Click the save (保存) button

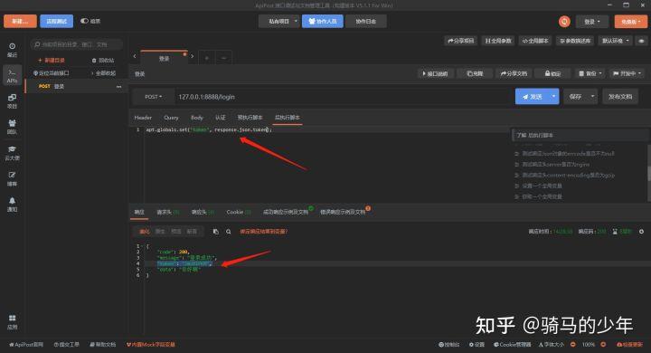pos(575,97)
